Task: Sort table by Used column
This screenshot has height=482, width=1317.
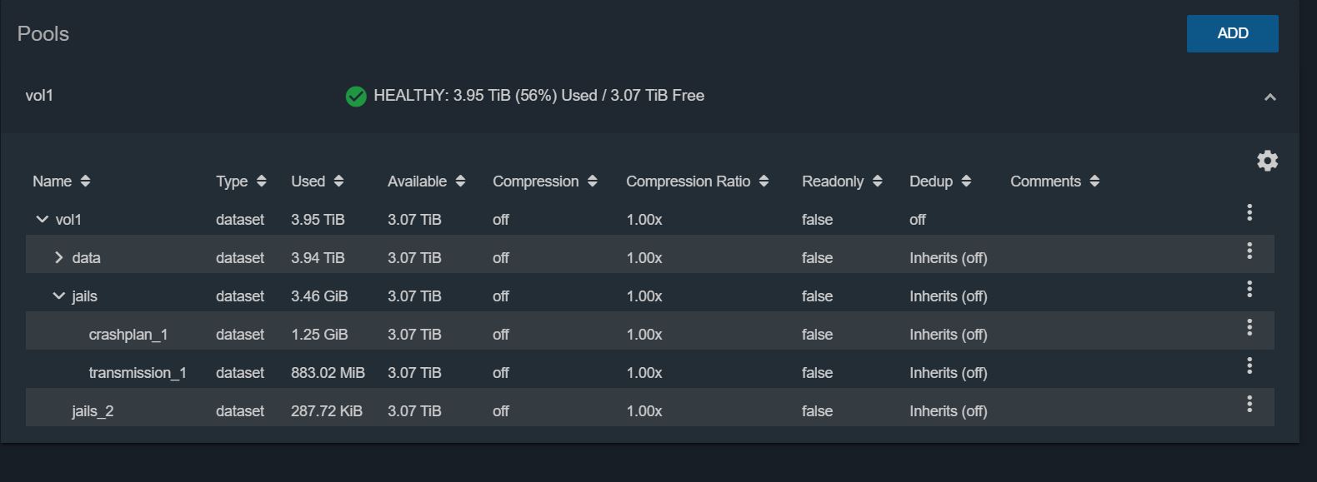Action: [x=317, y=181]
